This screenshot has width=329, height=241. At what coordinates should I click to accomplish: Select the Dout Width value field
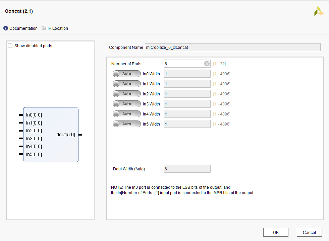[x=187, y=169]
